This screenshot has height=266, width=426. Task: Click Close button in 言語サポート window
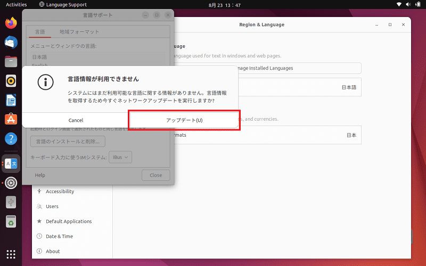click(155, 175)
